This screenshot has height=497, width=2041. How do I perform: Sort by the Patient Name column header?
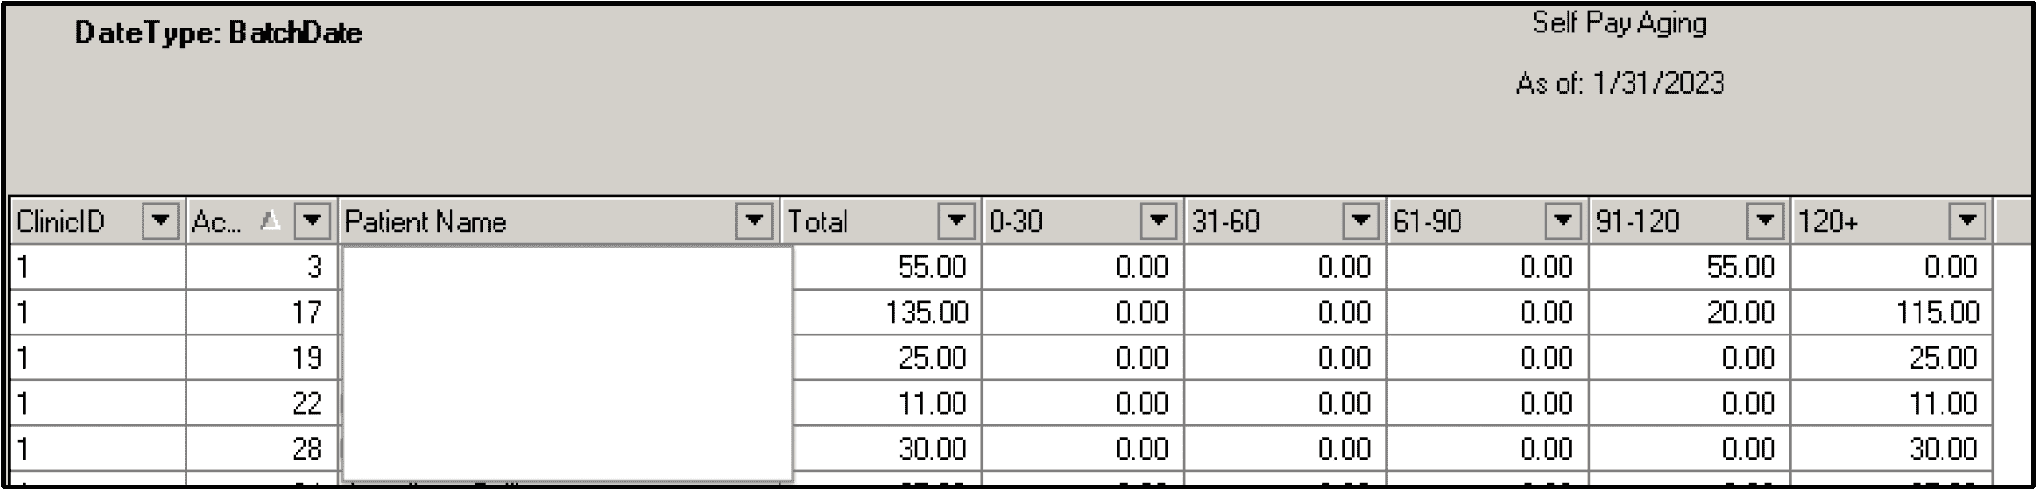click(536, 222)
